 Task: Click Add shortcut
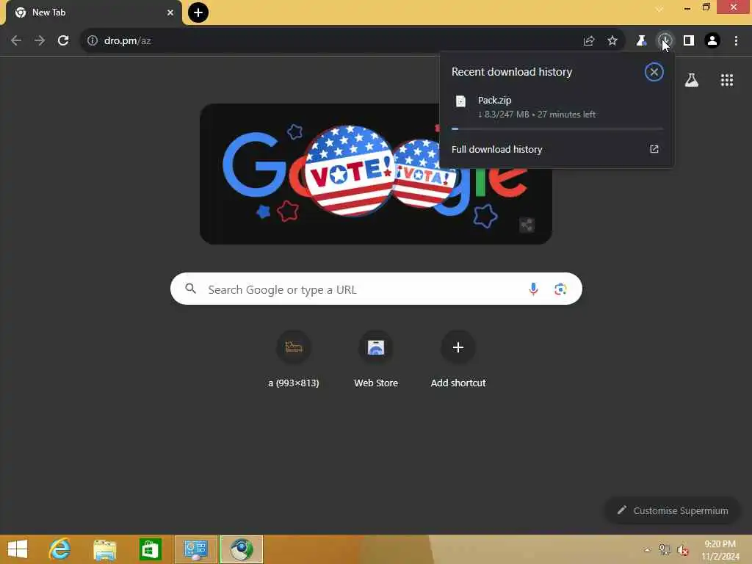pyautogui.click(x=458, y=359)
